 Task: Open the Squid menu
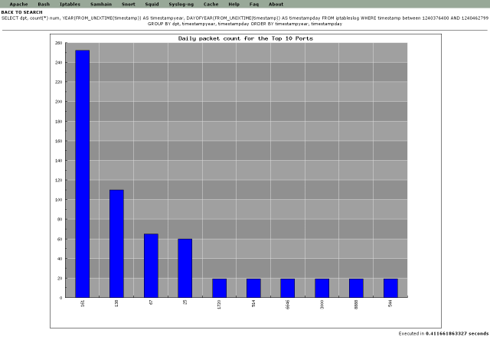pyautogui.click(x=152, y=4)
